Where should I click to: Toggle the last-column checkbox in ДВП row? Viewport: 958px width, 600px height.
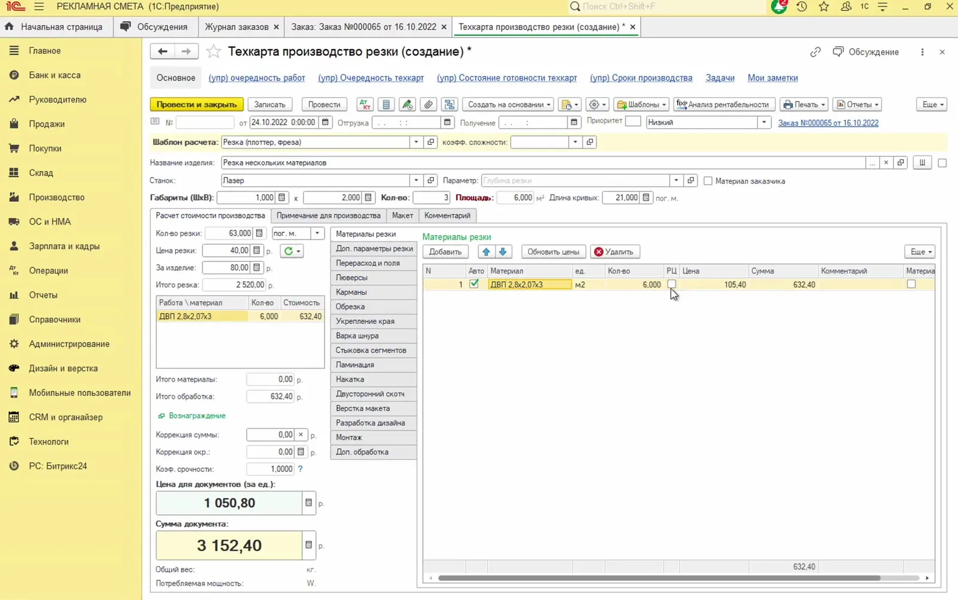911,284
